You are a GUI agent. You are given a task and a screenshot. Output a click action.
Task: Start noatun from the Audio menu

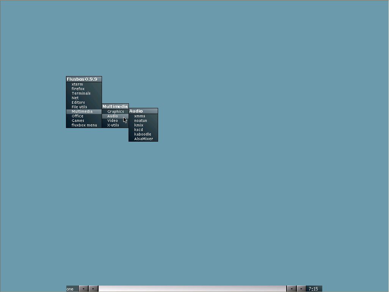[143, 121]
